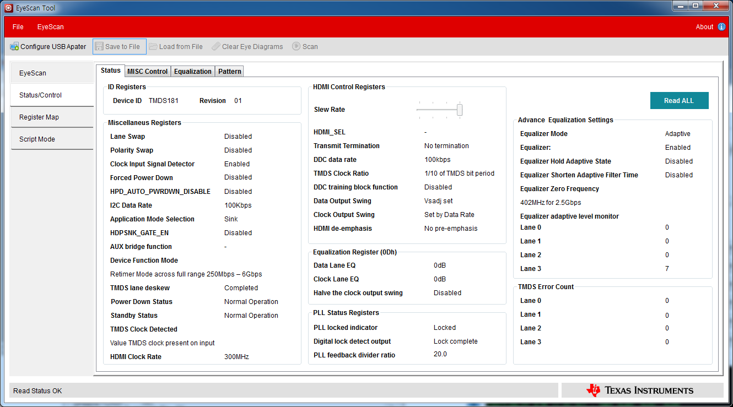Click the Polarity Swap label
The width and height of the screenshot is (733, 407).
click(132, 150)
